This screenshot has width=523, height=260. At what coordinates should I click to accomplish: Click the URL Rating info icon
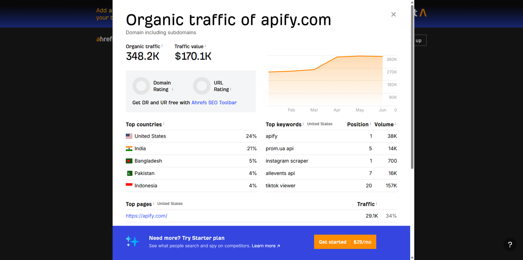pyautogui.click(x=231, y=89)
